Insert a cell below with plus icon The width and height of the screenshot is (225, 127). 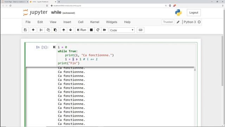coord(33,30)
